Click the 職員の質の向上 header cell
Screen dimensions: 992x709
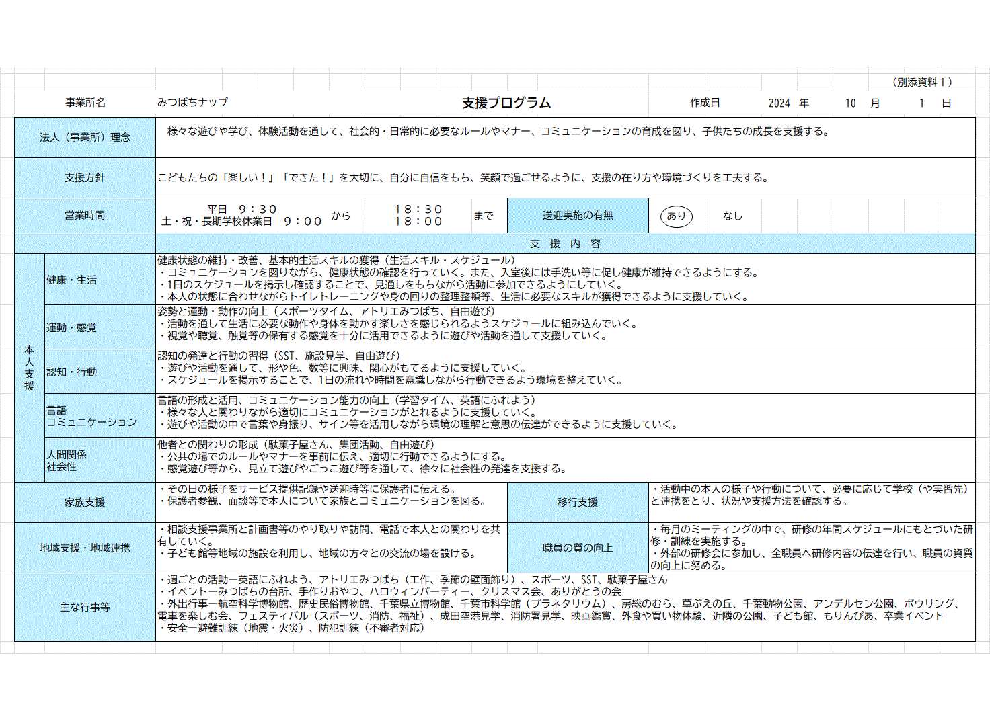coord(578,548)
